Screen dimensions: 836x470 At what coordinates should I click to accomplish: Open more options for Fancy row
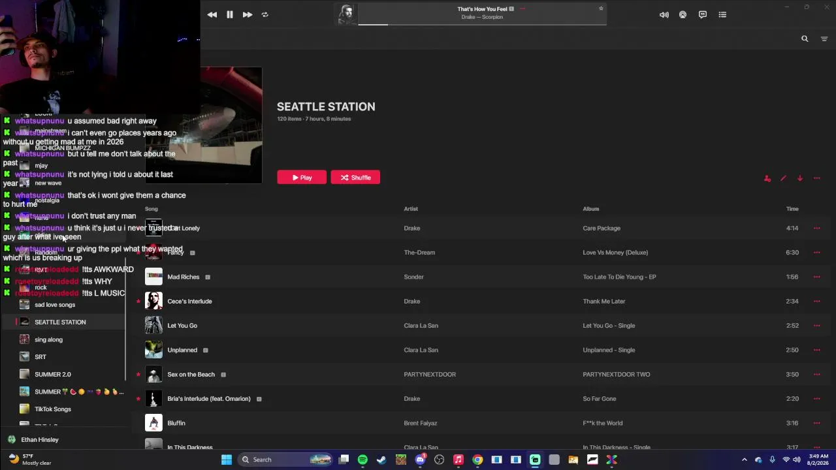(816, 253)
